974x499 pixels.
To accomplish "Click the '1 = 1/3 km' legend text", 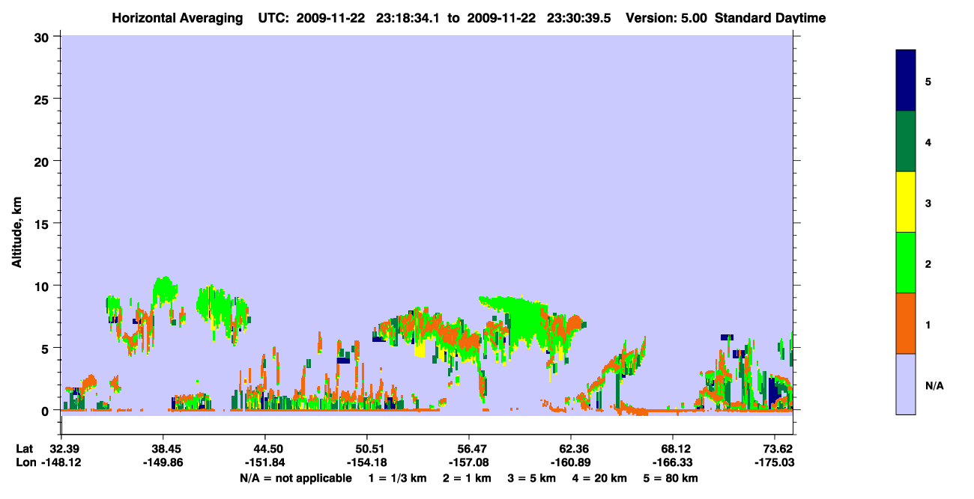I will point(396,478).
